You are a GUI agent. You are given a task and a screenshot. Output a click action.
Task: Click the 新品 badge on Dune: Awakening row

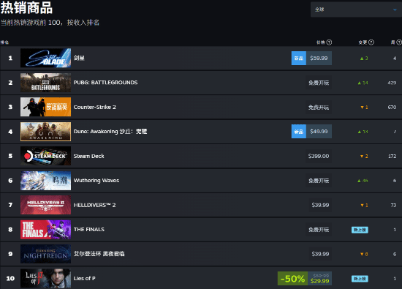299,132
